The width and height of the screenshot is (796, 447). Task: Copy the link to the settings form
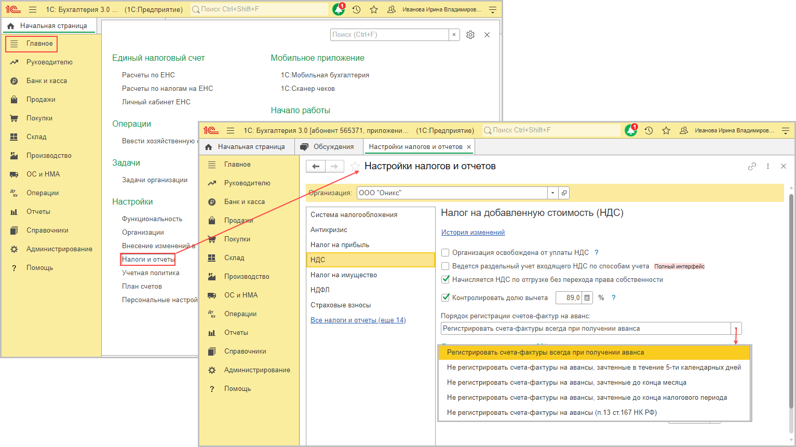coord(752,166)
